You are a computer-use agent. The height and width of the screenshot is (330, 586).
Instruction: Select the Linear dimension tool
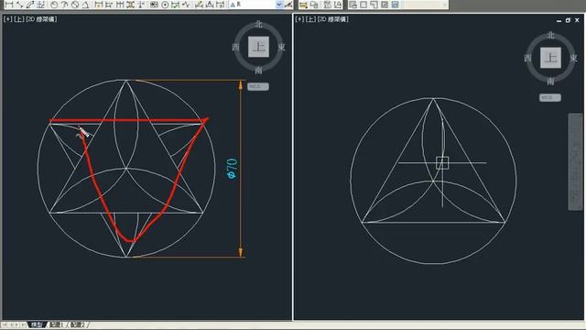point(8,5)
